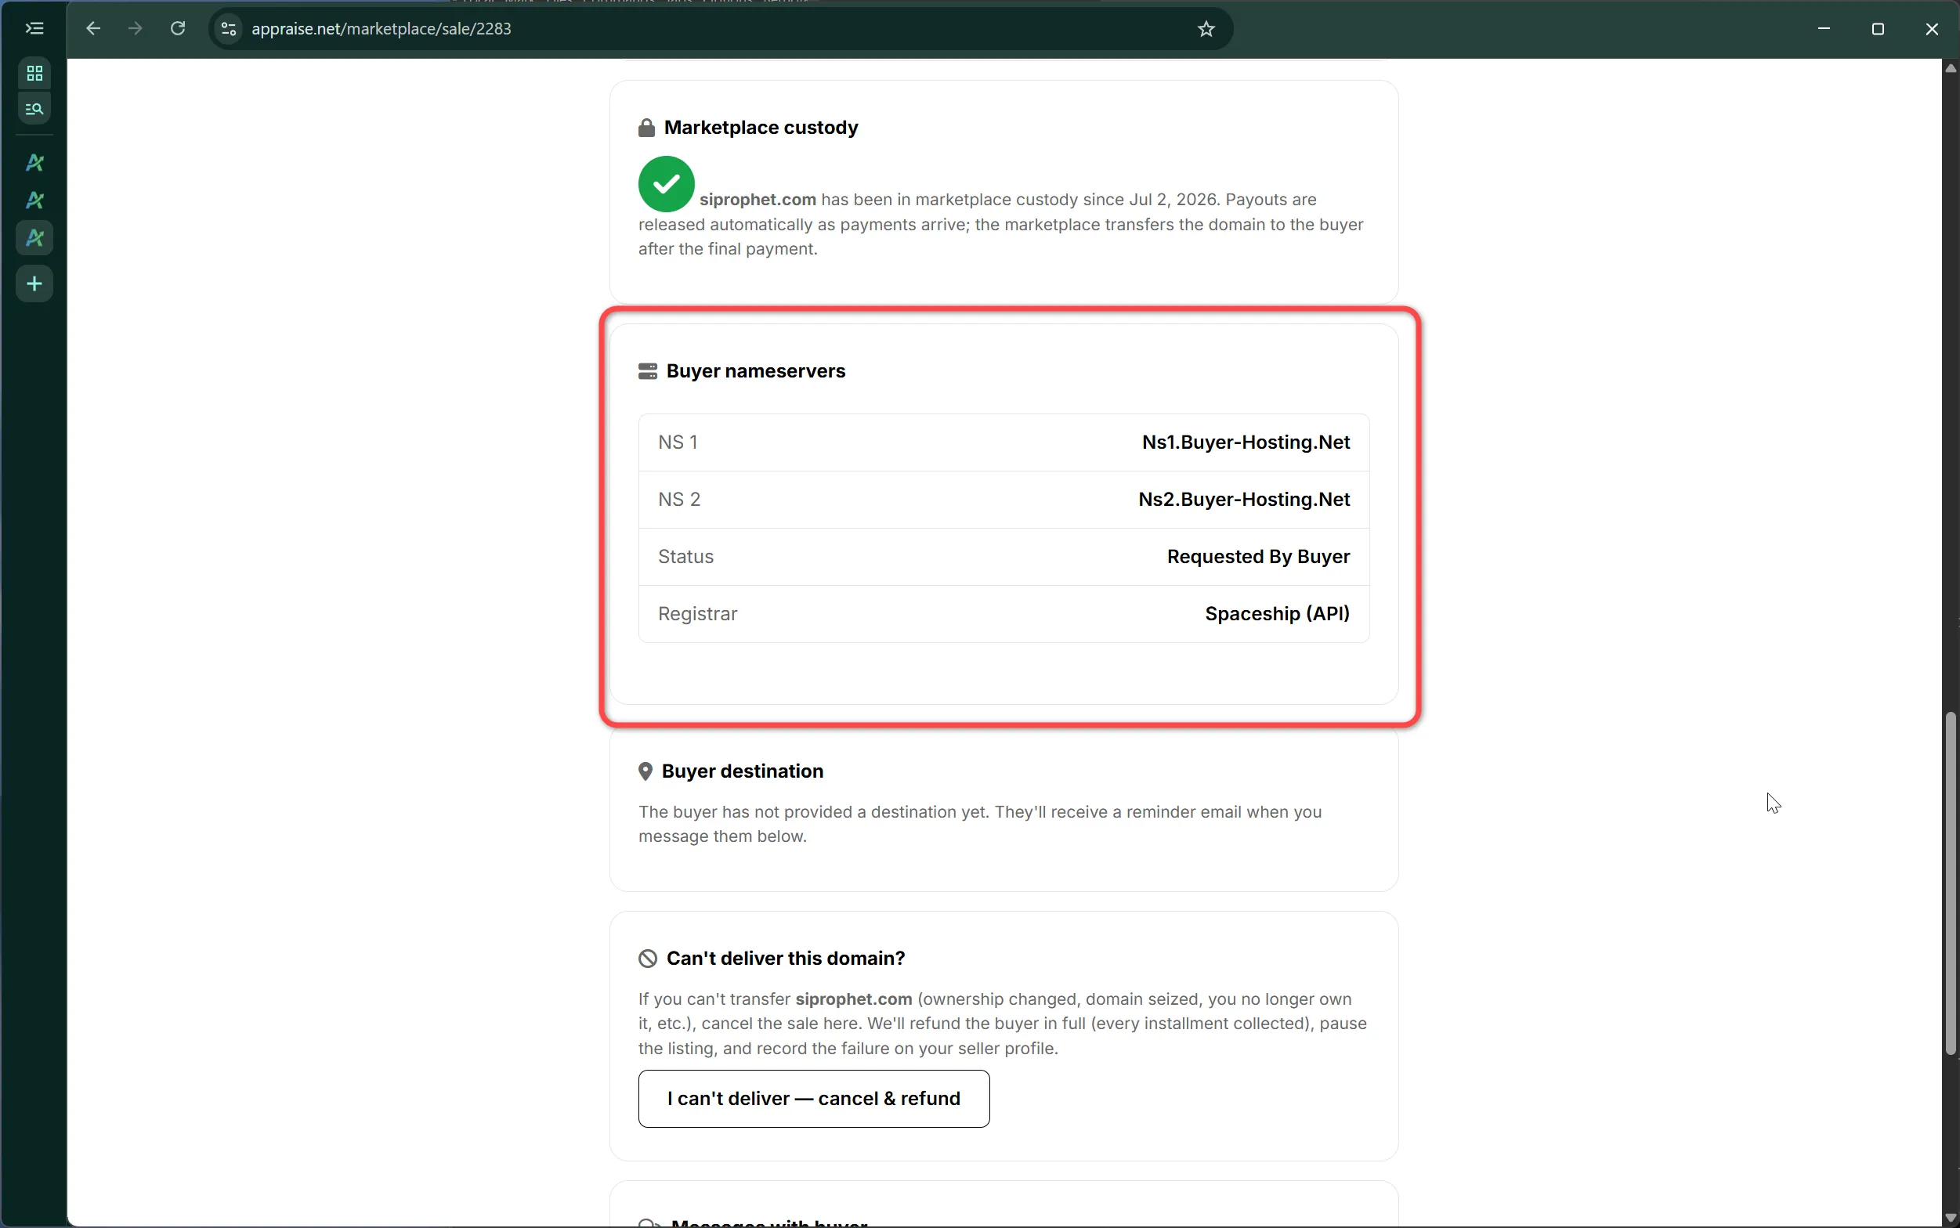1960x1228 pixels.
Task: View site information icon beside URL
Action: (x=229, y=28)
